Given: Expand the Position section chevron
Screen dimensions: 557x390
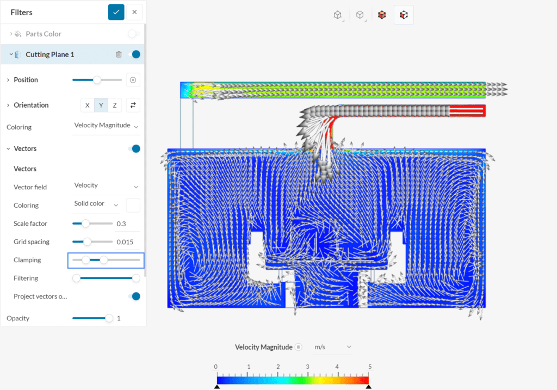Looking at the screenshot, I should point(8,80).
